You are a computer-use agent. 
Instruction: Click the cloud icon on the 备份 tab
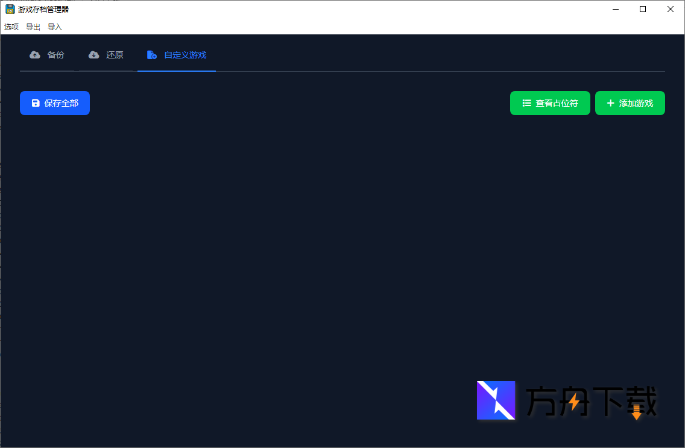coord(34,54)
